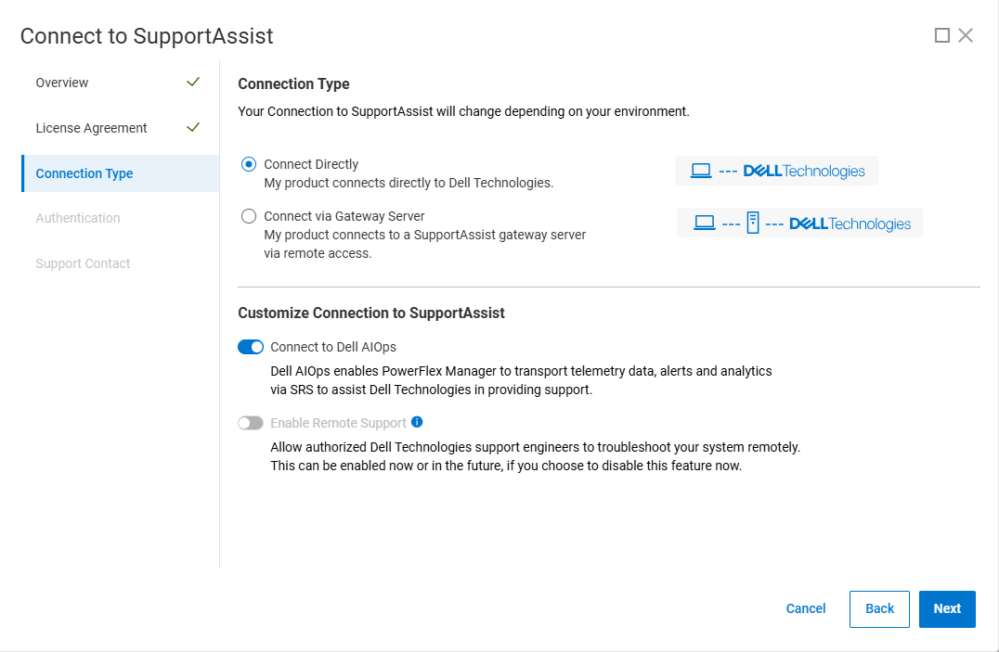Image resolution: width=999 pixels, height=652 pixels.
Task: Click the green checkmark beside Overview
Action: pos(193,82)
